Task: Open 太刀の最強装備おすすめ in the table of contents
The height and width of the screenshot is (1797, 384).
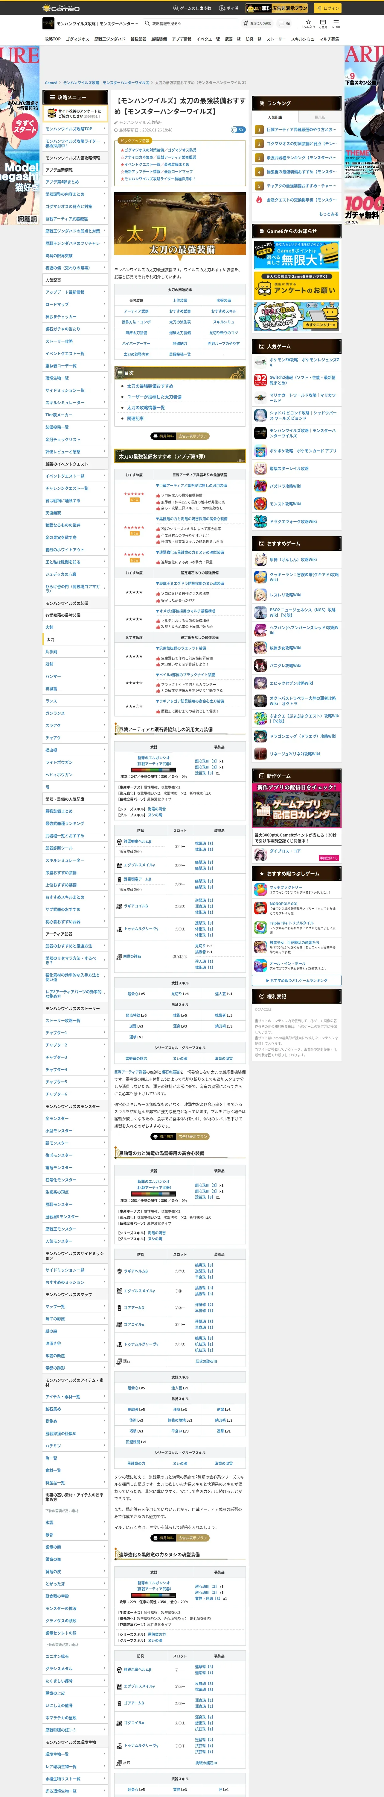Action: pos(150,386)
